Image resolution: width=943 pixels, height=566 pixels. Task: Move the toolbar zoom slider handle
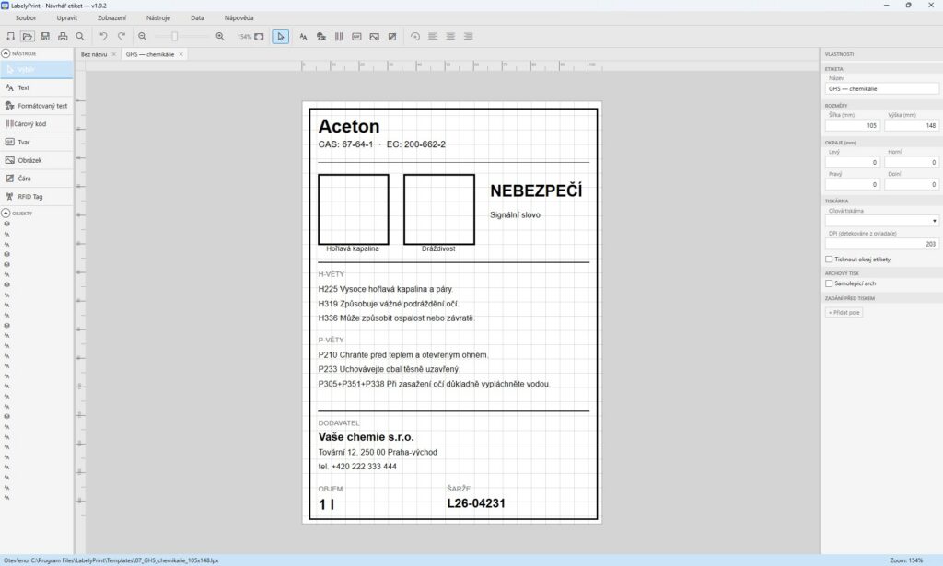(x=174, y=37)
